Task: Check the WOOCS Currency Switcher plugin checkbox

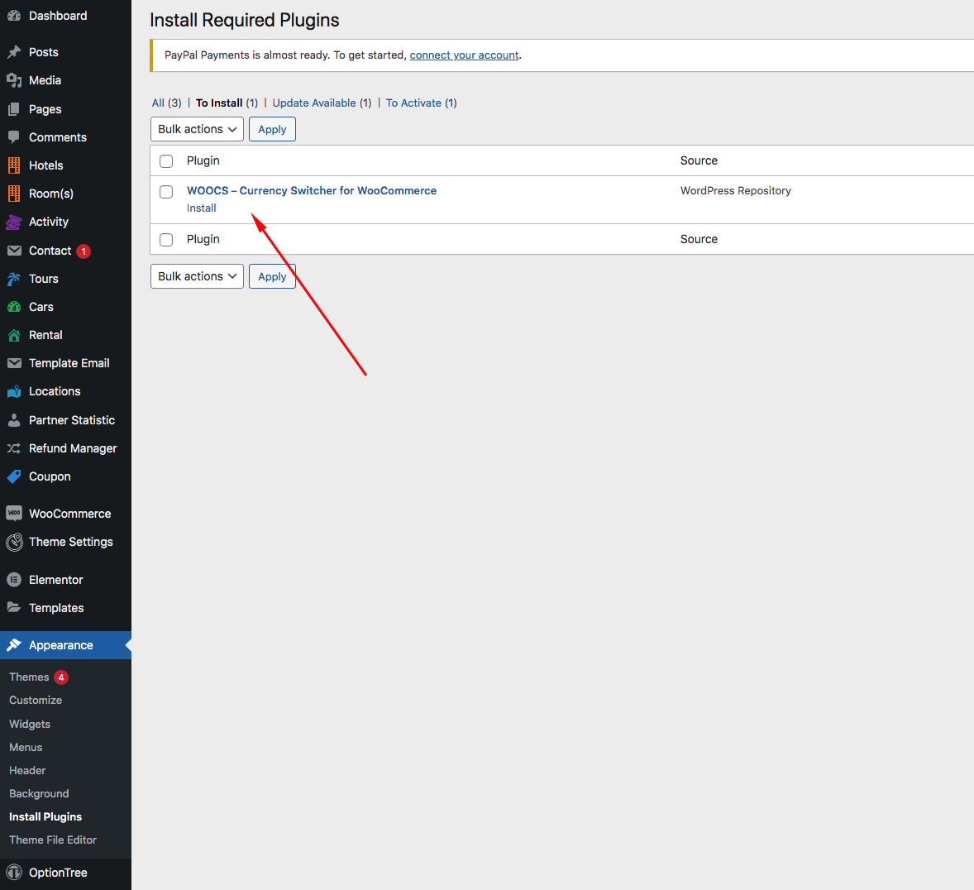Action: pos(166,191)
